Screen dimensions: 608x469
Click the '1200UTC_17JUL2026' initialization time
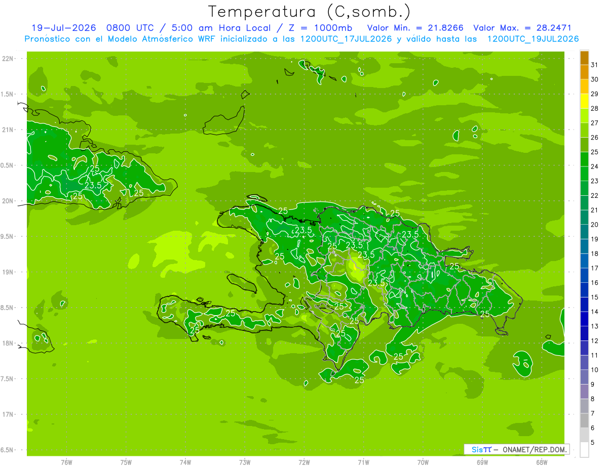click(346, 39)
